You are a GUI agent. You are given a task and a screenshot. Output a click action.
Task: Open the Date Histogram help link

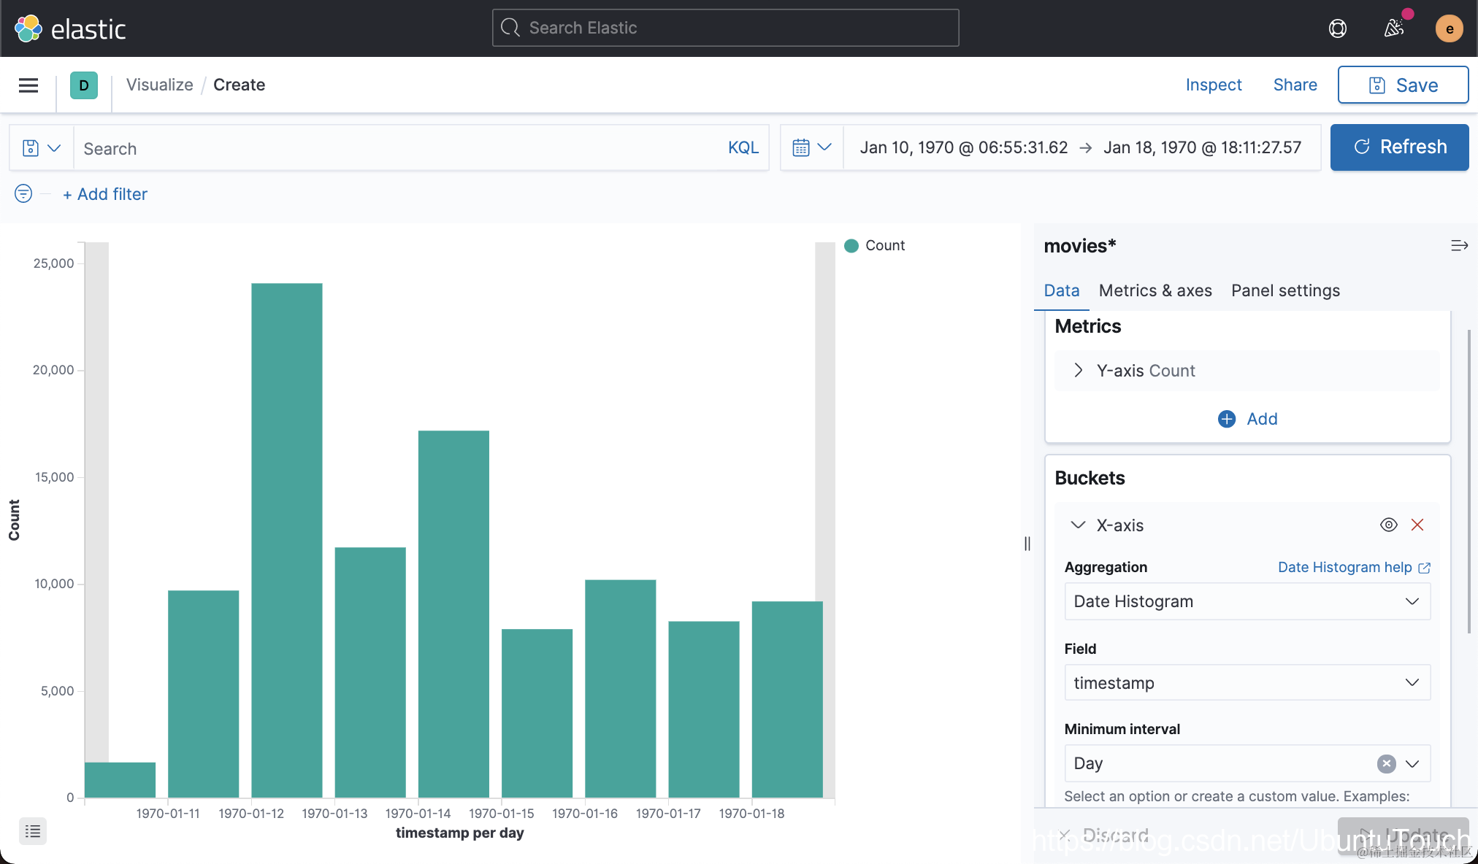tap(1353, 567)
